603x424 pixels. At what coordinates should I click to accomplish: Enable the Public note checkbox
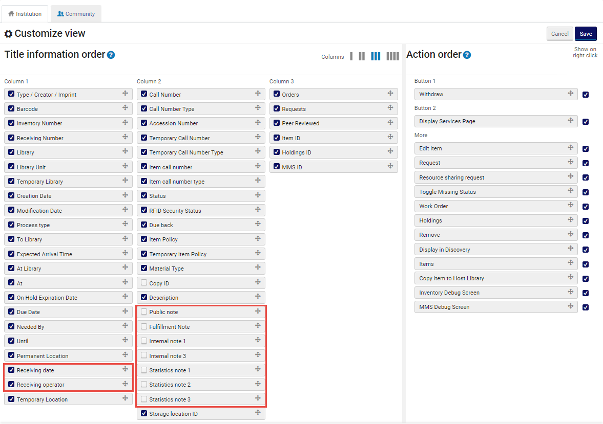144,311
